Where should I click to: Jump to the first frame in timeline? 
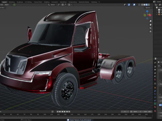[x=58, y=112]
